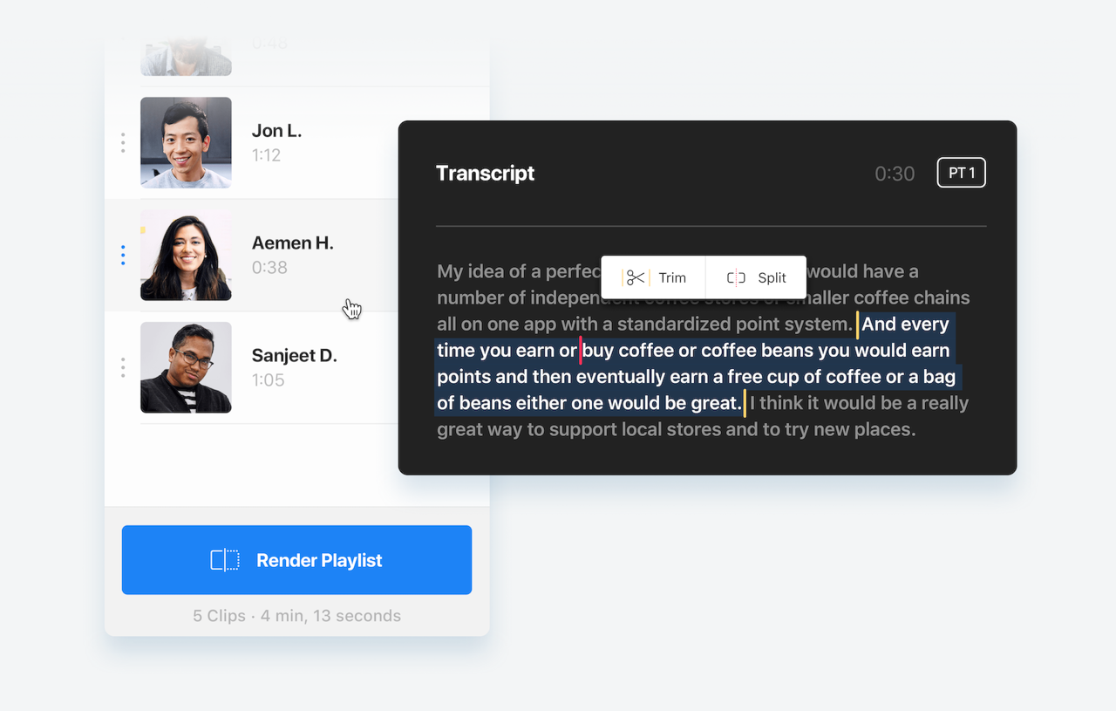Select the PT 1 badge in Transcript
This screenshot has height=711, width=1116.
pos(962,173)
